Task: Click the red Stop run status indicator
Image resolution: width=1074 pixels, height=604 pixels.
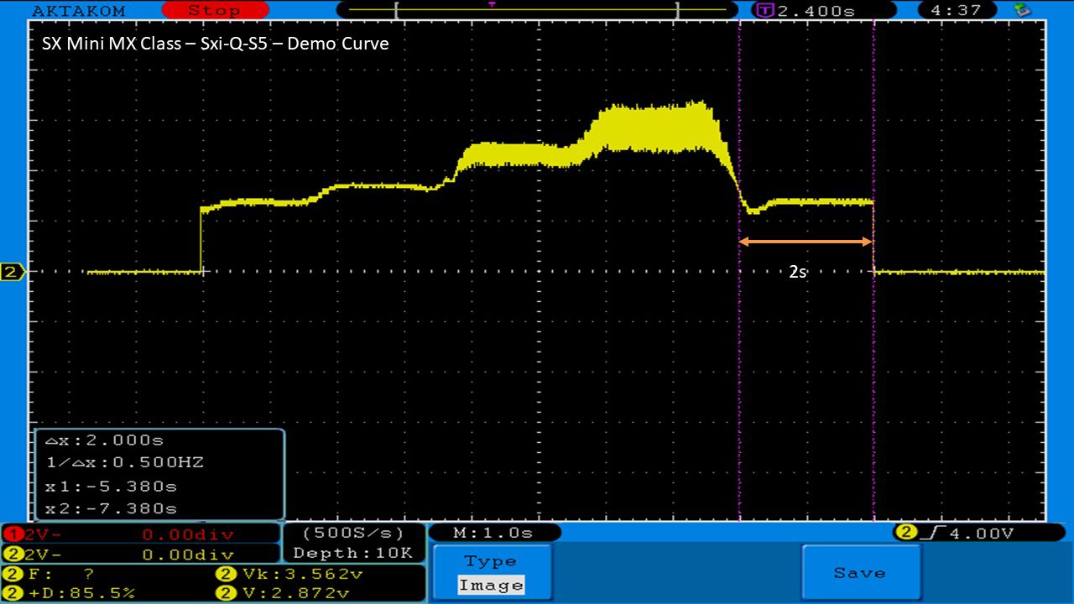Action: (214, 10)
